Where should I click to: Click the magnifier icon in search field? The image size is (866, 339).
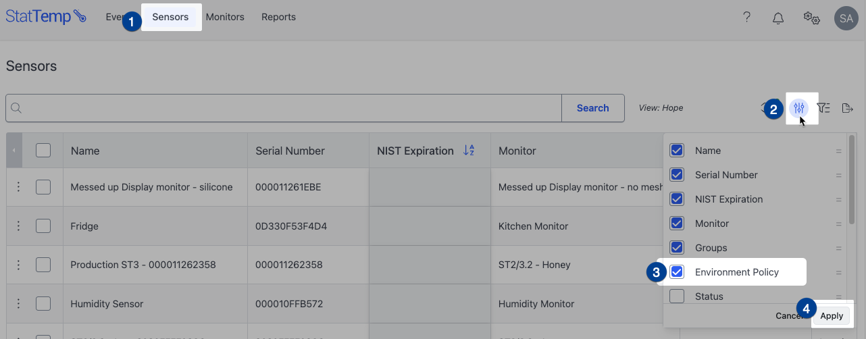coord(17,108)
